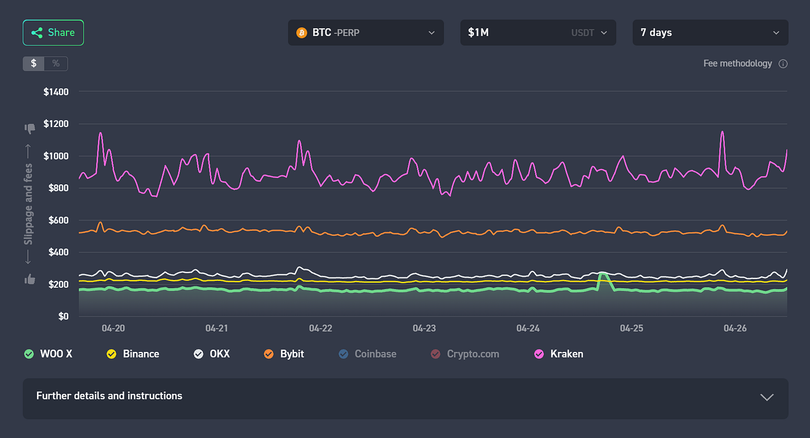Toggle the OKX series checkbox
The image size is (810, 438).
pos(198,354)
